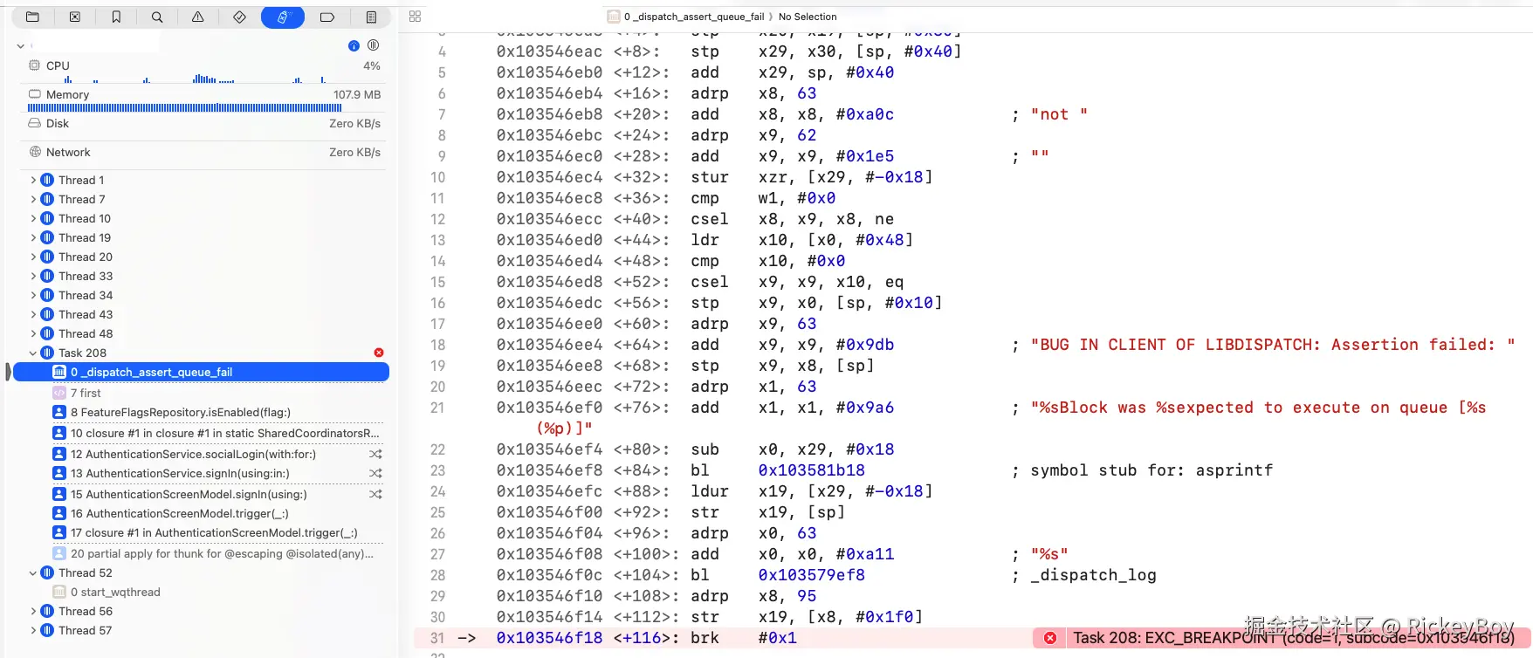Click gutter line number 23
The height and width of the screenshot is (658, 1533).
(437, 470)
